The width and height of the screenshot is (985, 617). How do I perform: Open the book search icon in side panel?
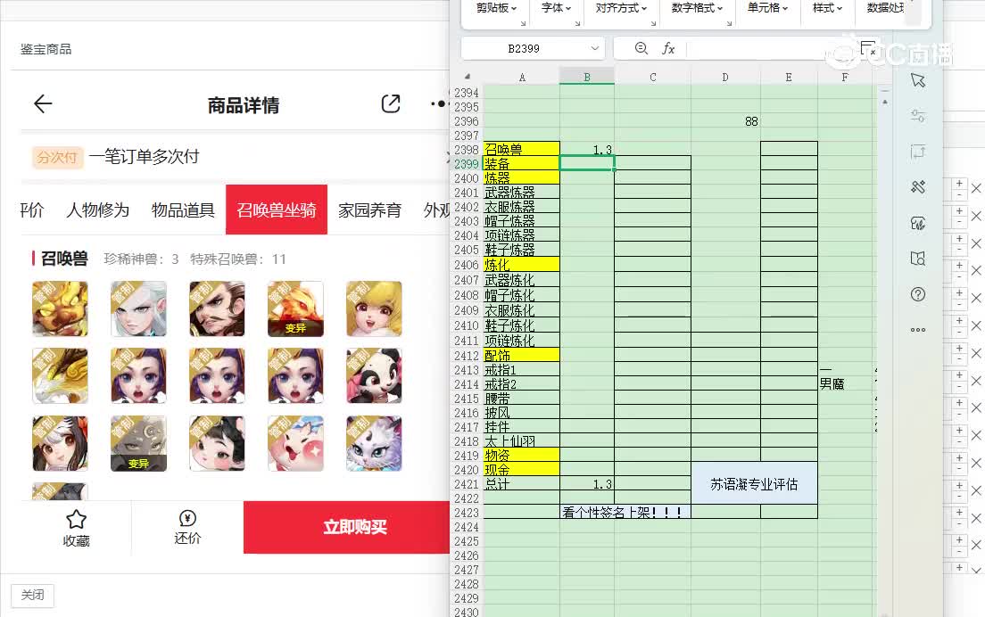[x=918, y=258]
